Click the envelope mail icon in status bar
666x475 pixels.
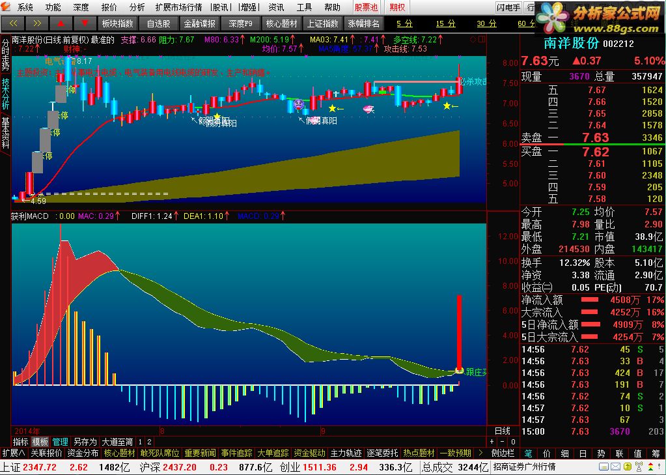coord(616,467)
